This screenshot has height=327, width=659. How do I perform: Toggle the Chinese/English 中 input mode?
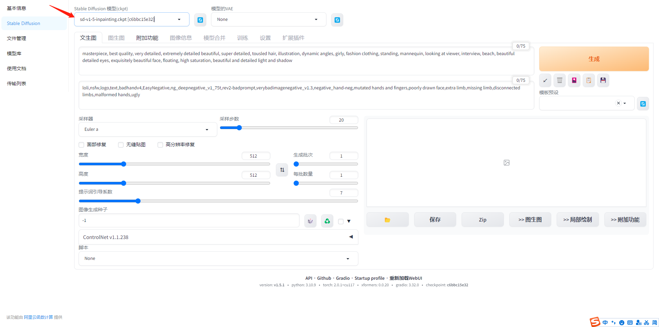click(605, 323)
